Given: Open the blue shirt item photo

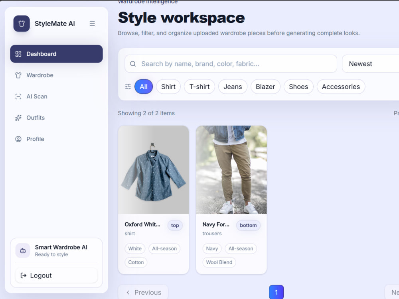Looking at the screenshot, I should click(154, 170).
